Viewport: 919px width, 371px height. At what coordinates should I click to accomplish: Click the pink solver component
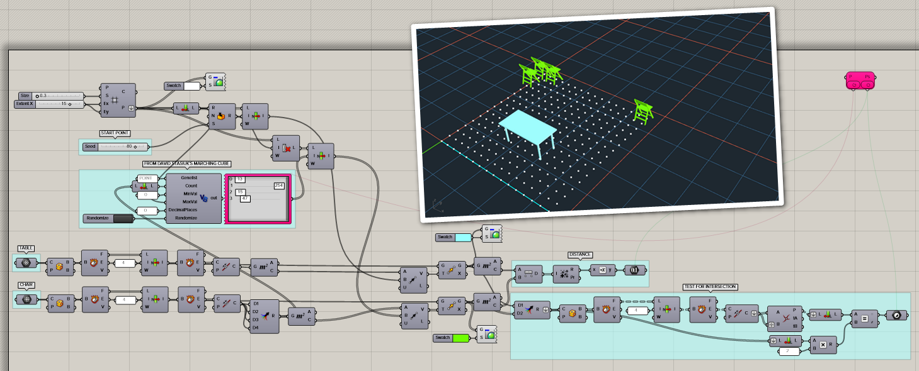tap(860, 80)
